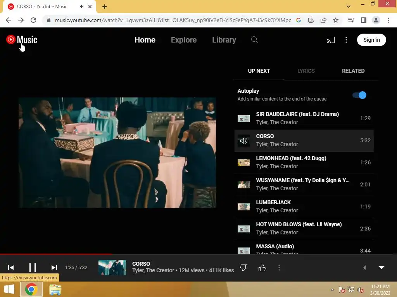Switch to the LYRICS tab
Image resolution: width=397 pixels, height=297 pixels.
coord(306,71)
